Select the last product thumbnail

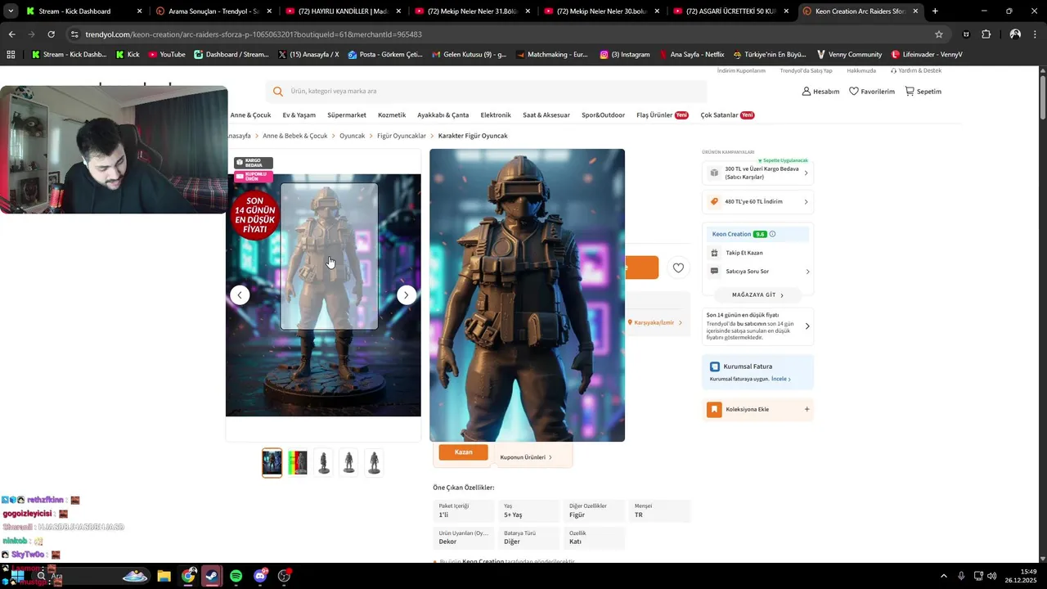coord(374,463)
